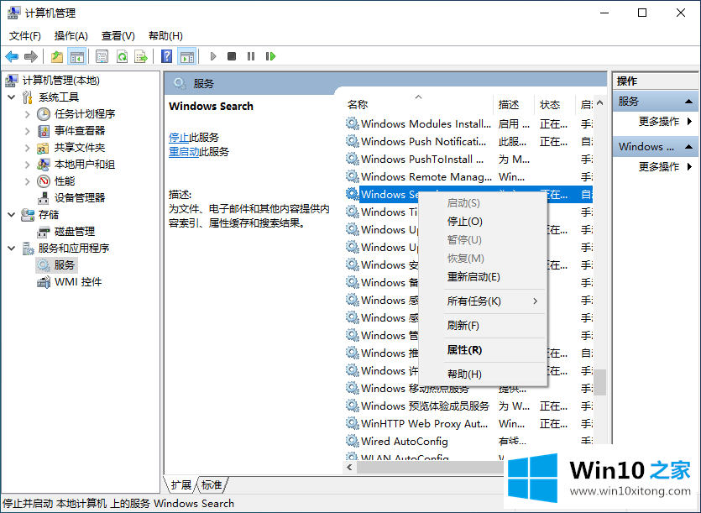Toggle Show/Hide Console Tree toolbar icon

pos(76,56)
